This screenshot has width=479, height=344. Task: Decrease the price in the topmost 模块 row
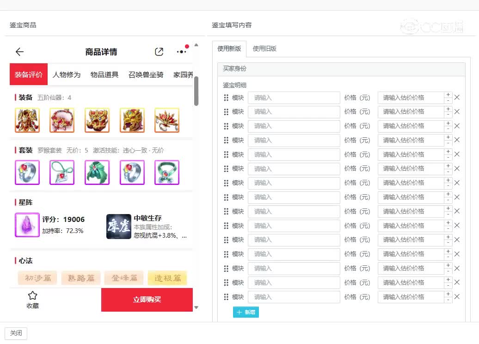point(448,100)
